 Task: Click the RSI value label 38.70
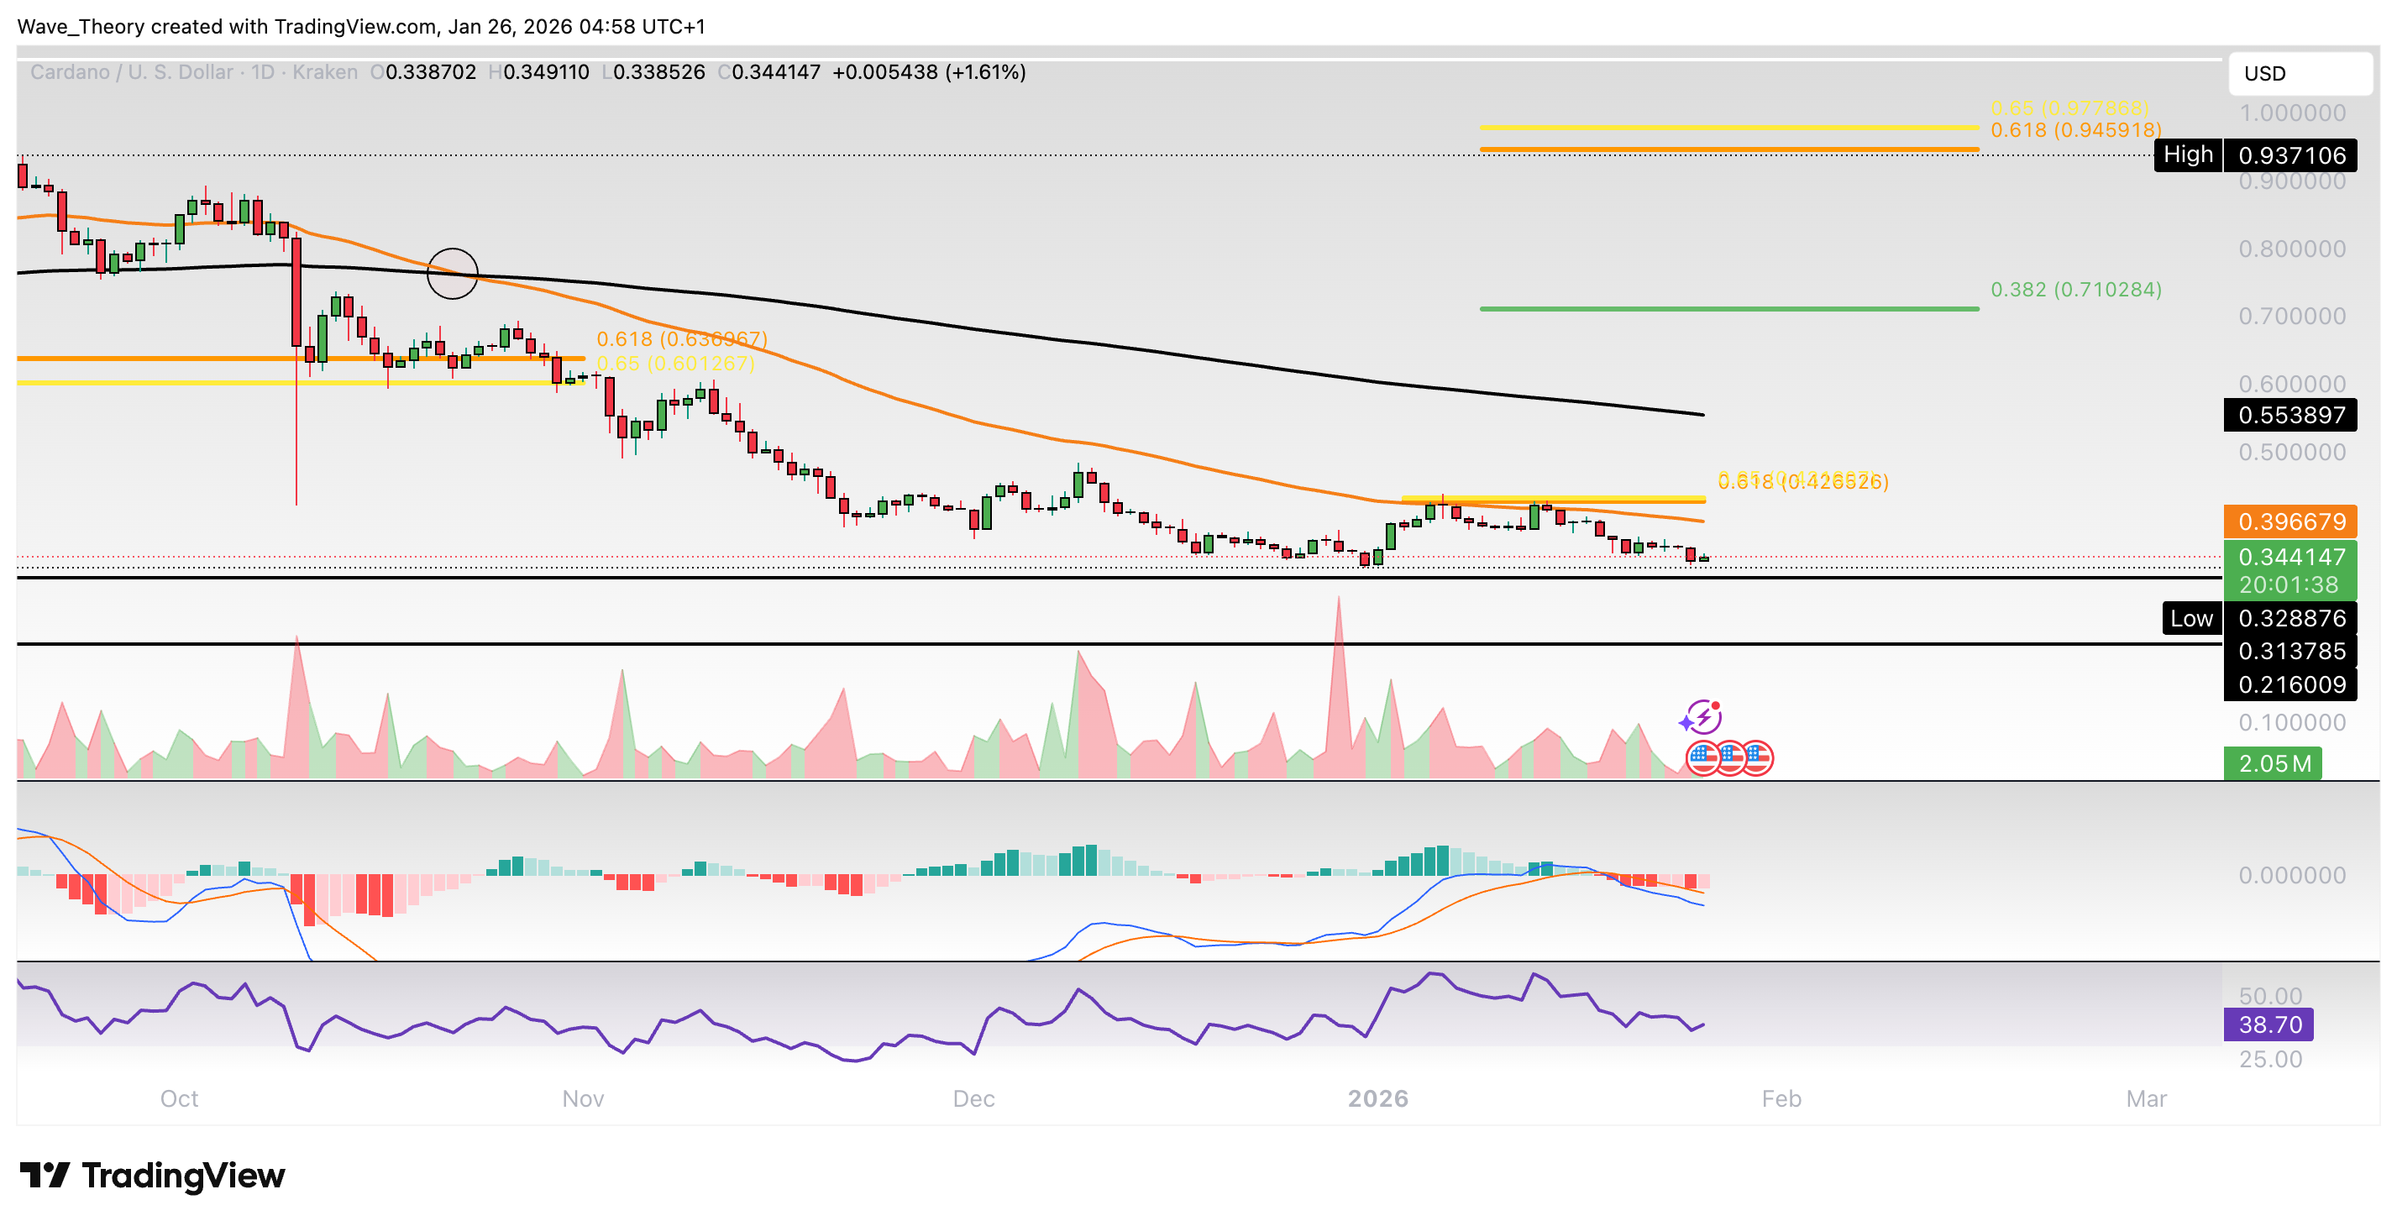pos(2270,1024)
